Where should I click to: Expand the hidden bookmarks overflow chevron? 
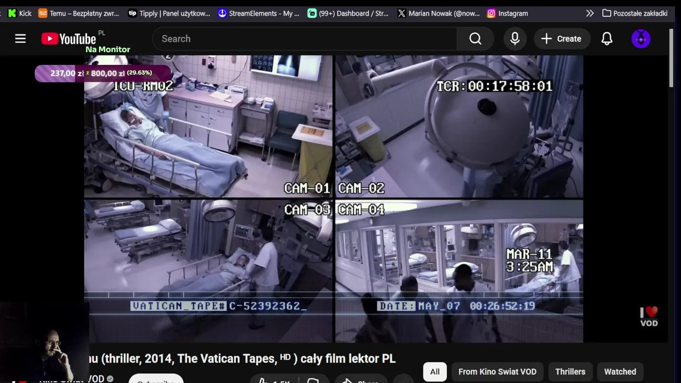tap(589, 13)
